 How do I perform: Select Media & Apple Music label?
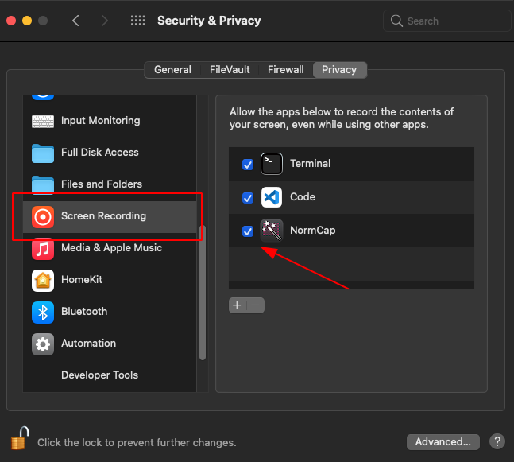click(112, 248)
